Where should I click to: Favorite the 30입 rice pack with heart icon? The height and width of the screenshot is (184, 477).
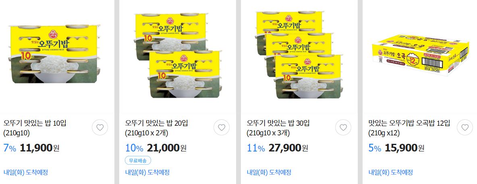point(343,127)
